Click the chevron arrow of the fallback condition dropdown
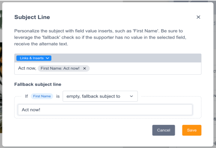Viewport: 216px width, 148px height. [131, 96]
